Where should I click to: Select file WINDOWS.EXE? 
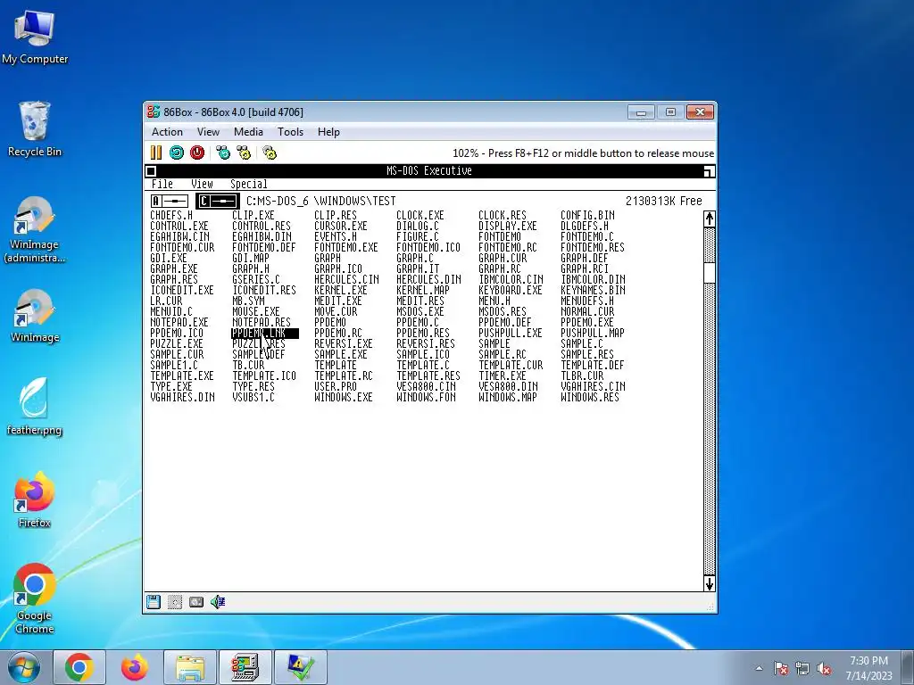pyautogui.click(x=344, y=397)
